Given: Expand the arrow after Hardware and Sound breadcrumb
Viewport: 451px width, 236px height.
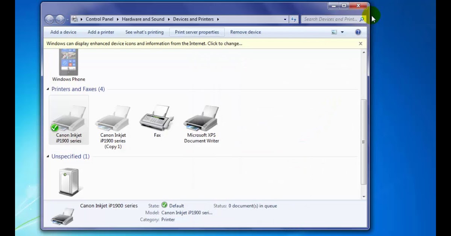Looking at the screenshot, I should [x=168, y=19].
